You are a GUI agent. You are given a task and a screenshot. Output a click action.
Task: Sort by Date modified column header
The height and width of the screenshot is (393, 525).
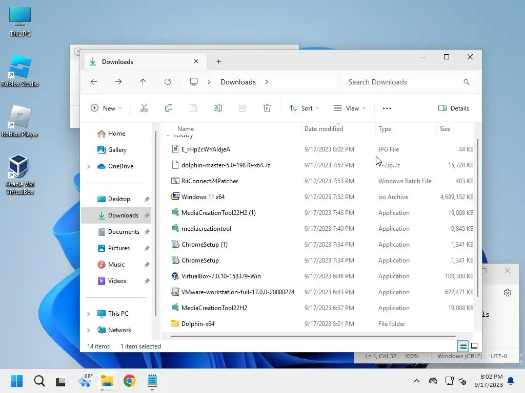point(324,128)
